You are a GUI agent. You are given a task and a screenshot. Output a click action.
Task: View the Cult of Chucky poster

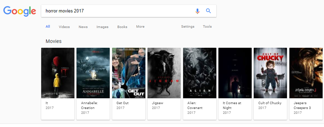tap(270, 73)
